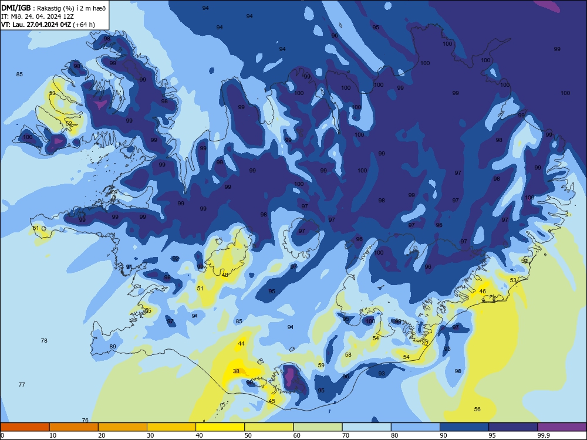Image resolution: width=587 pixels, height=440 pixels.
Task: Select the offshore value '78' in the west
Action: (x=44, y=340)
